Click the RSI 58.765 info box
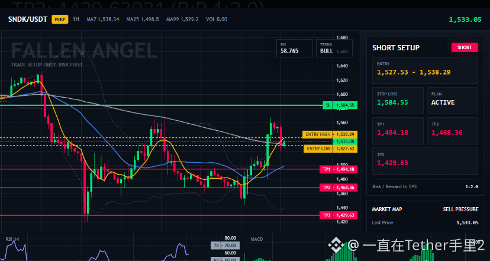The image size is (490, 261). (x=294, y=48)
